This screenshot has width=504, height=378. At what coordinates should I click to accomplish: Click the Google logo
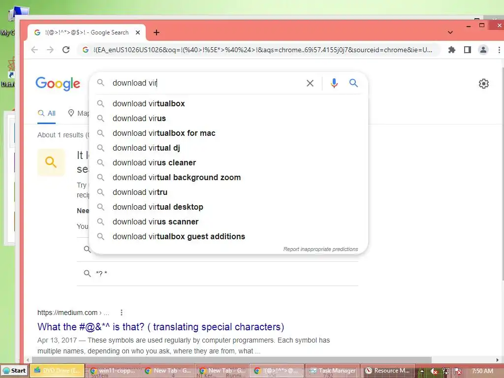click(x=58, y=84)
